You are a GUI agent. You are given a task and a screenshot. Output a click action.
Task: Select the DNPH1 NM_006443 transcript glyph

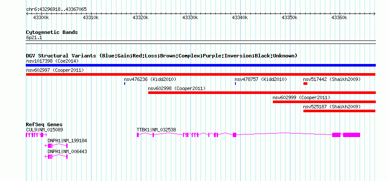56,157
